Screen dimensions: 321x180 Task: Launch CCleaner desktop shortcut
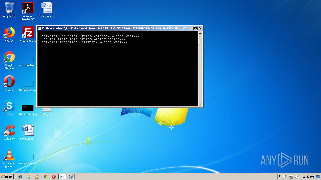click(x=9, y=132)
